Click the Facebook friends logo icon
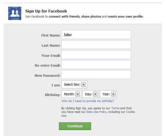This screenshot has height=136, width=166. pos(15,13)
